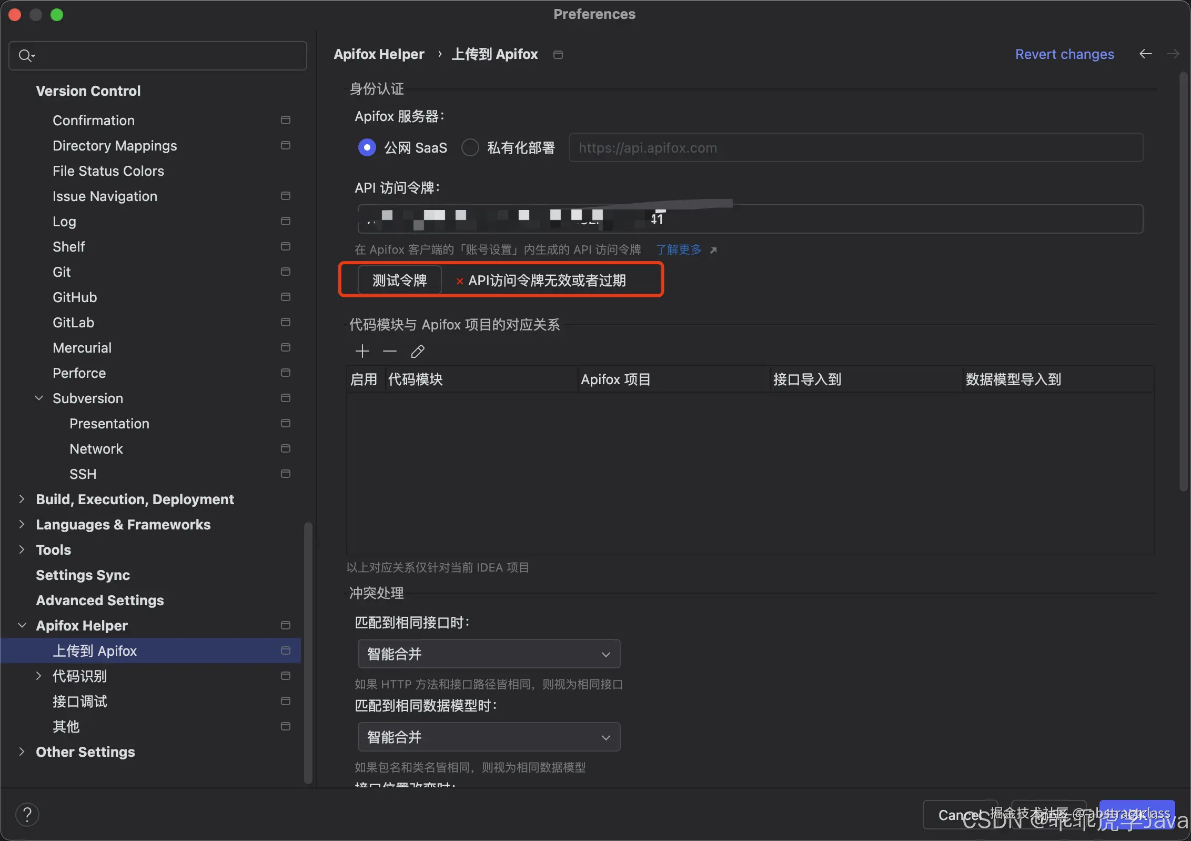Open search options via magnifier icon
1191x841 pixels.
[27, 55]
